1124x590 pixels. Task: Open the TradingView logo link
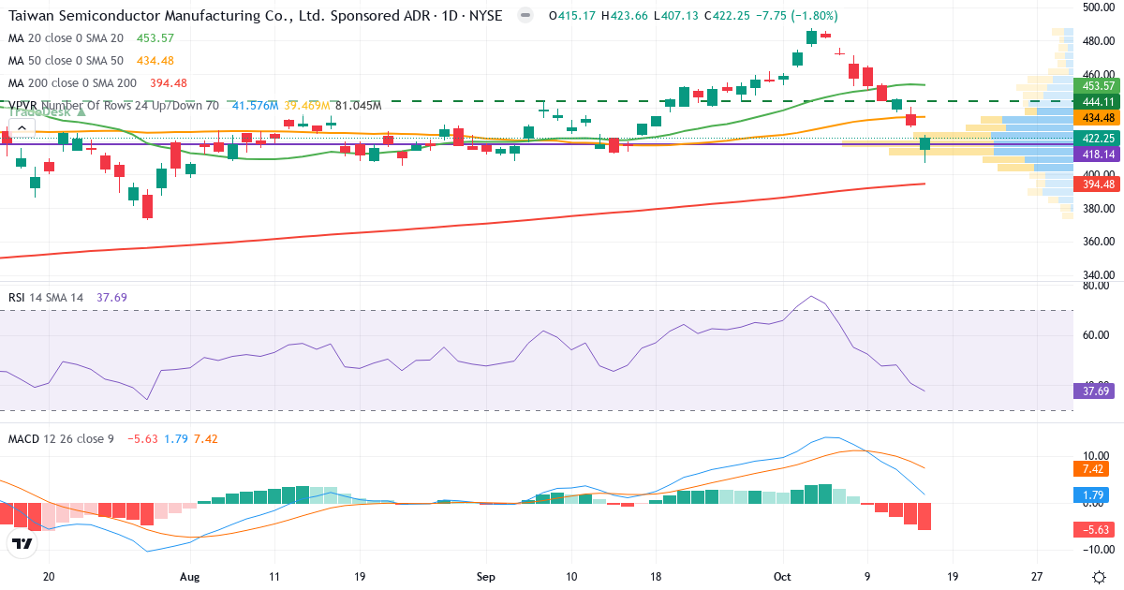pyautogui.click(x=22, y=543)
